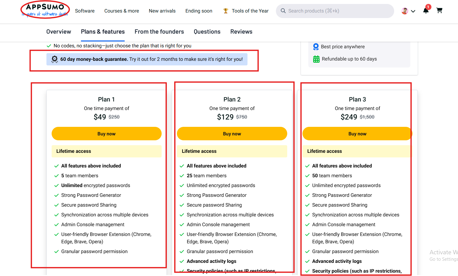Click the checkmark beside Advanced activity logs

click(182, 261)
